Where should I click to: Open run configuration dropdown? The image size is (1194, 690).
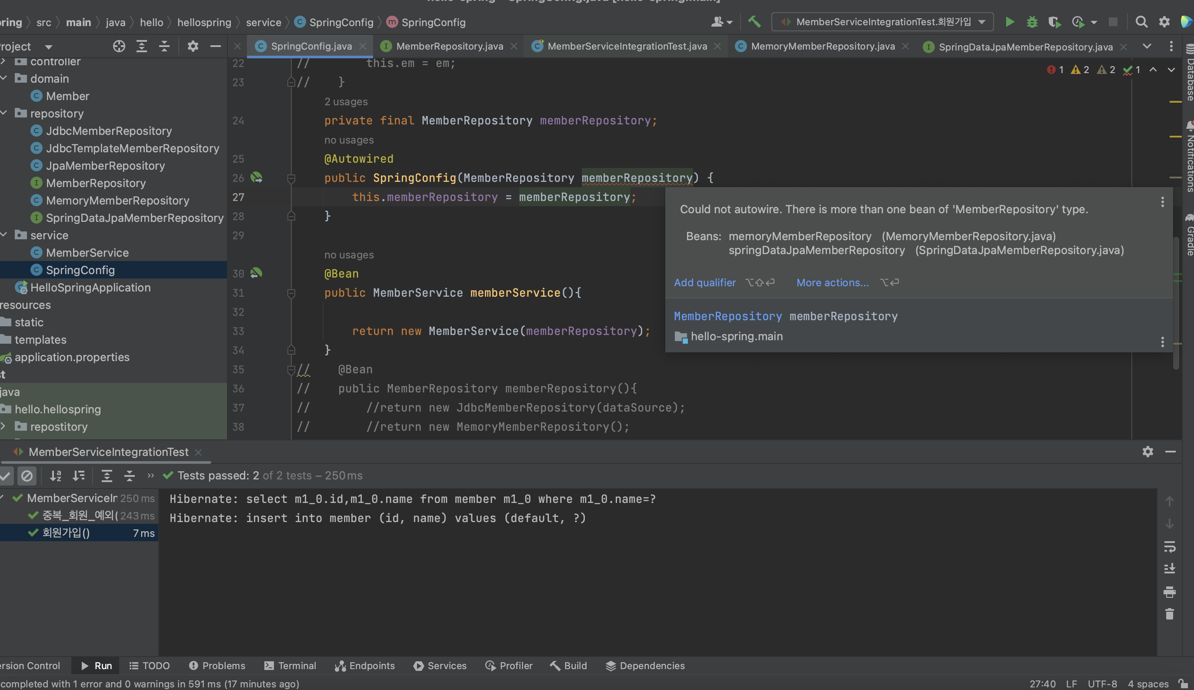882,22
